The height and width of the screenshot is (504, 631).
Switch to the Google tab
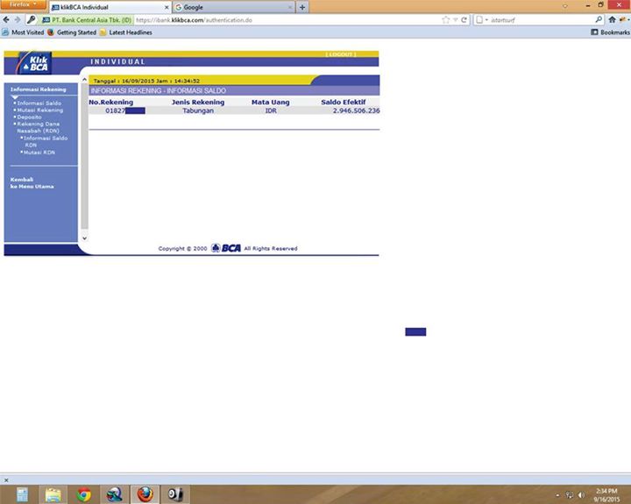(x=234, y=7)
